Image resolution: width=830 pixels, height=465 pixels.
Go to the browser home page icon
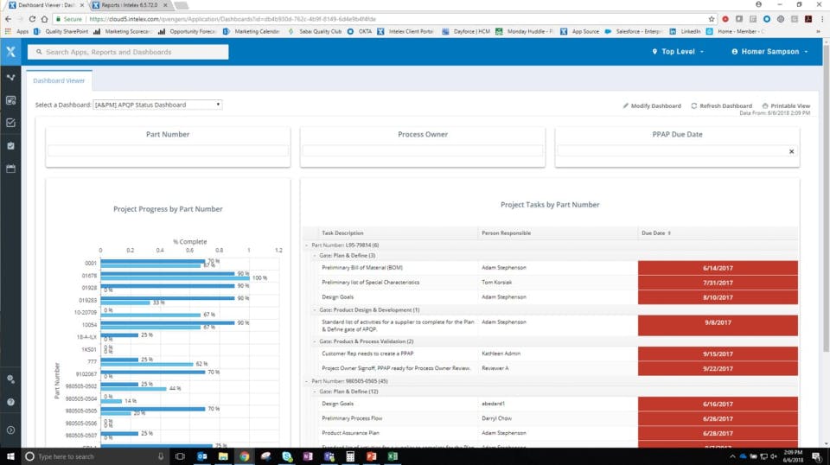(44, 19)
